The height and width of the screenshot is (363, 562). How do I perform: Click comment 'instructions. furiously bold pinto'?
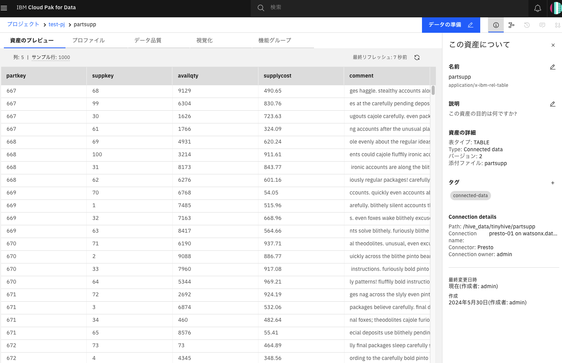click(387, 269)
